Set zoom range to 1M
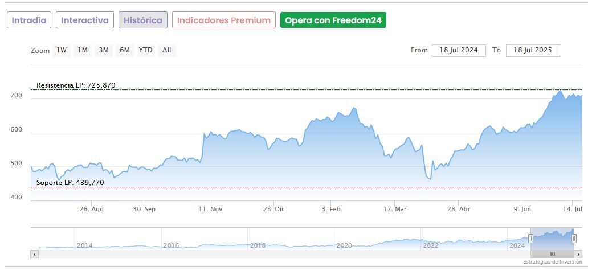Viewport: 592px width, 271px height. pos(83,50)
